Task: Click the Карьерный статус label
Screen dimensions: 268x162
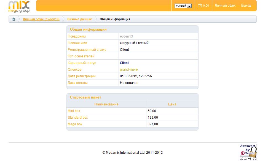Action: pyautogui.click(x=82, y=63)
